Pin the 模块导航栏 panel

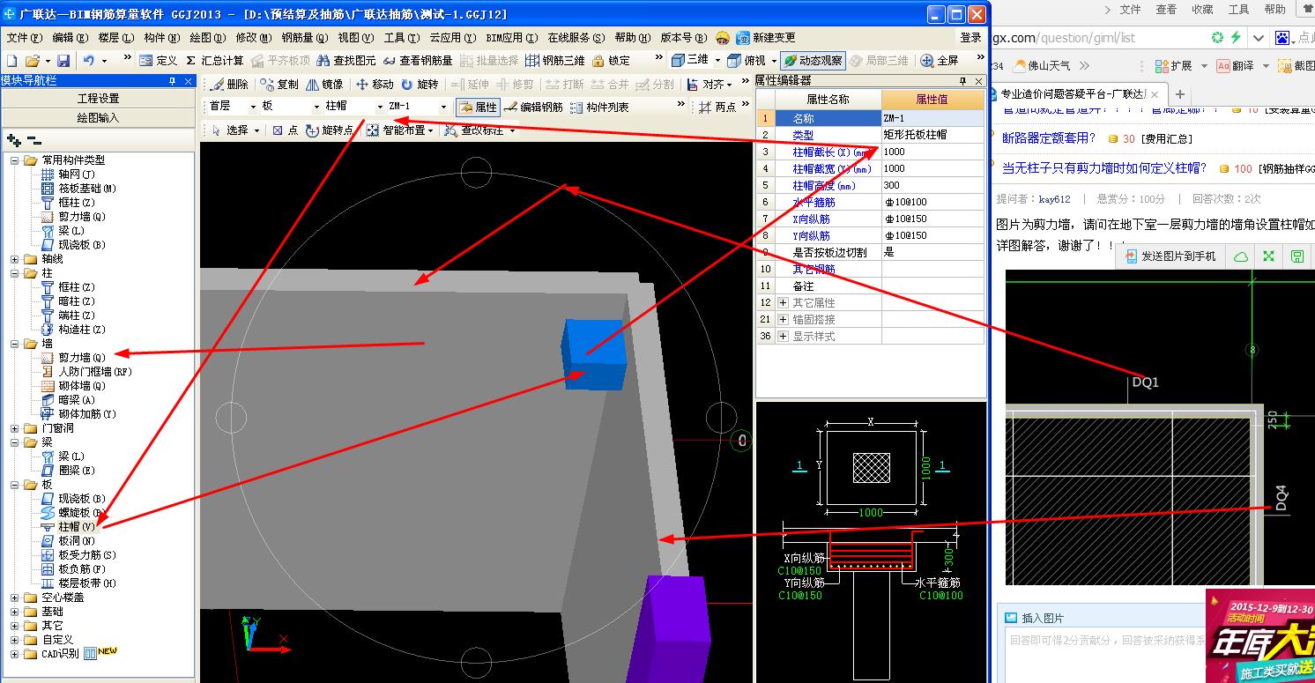173,80
